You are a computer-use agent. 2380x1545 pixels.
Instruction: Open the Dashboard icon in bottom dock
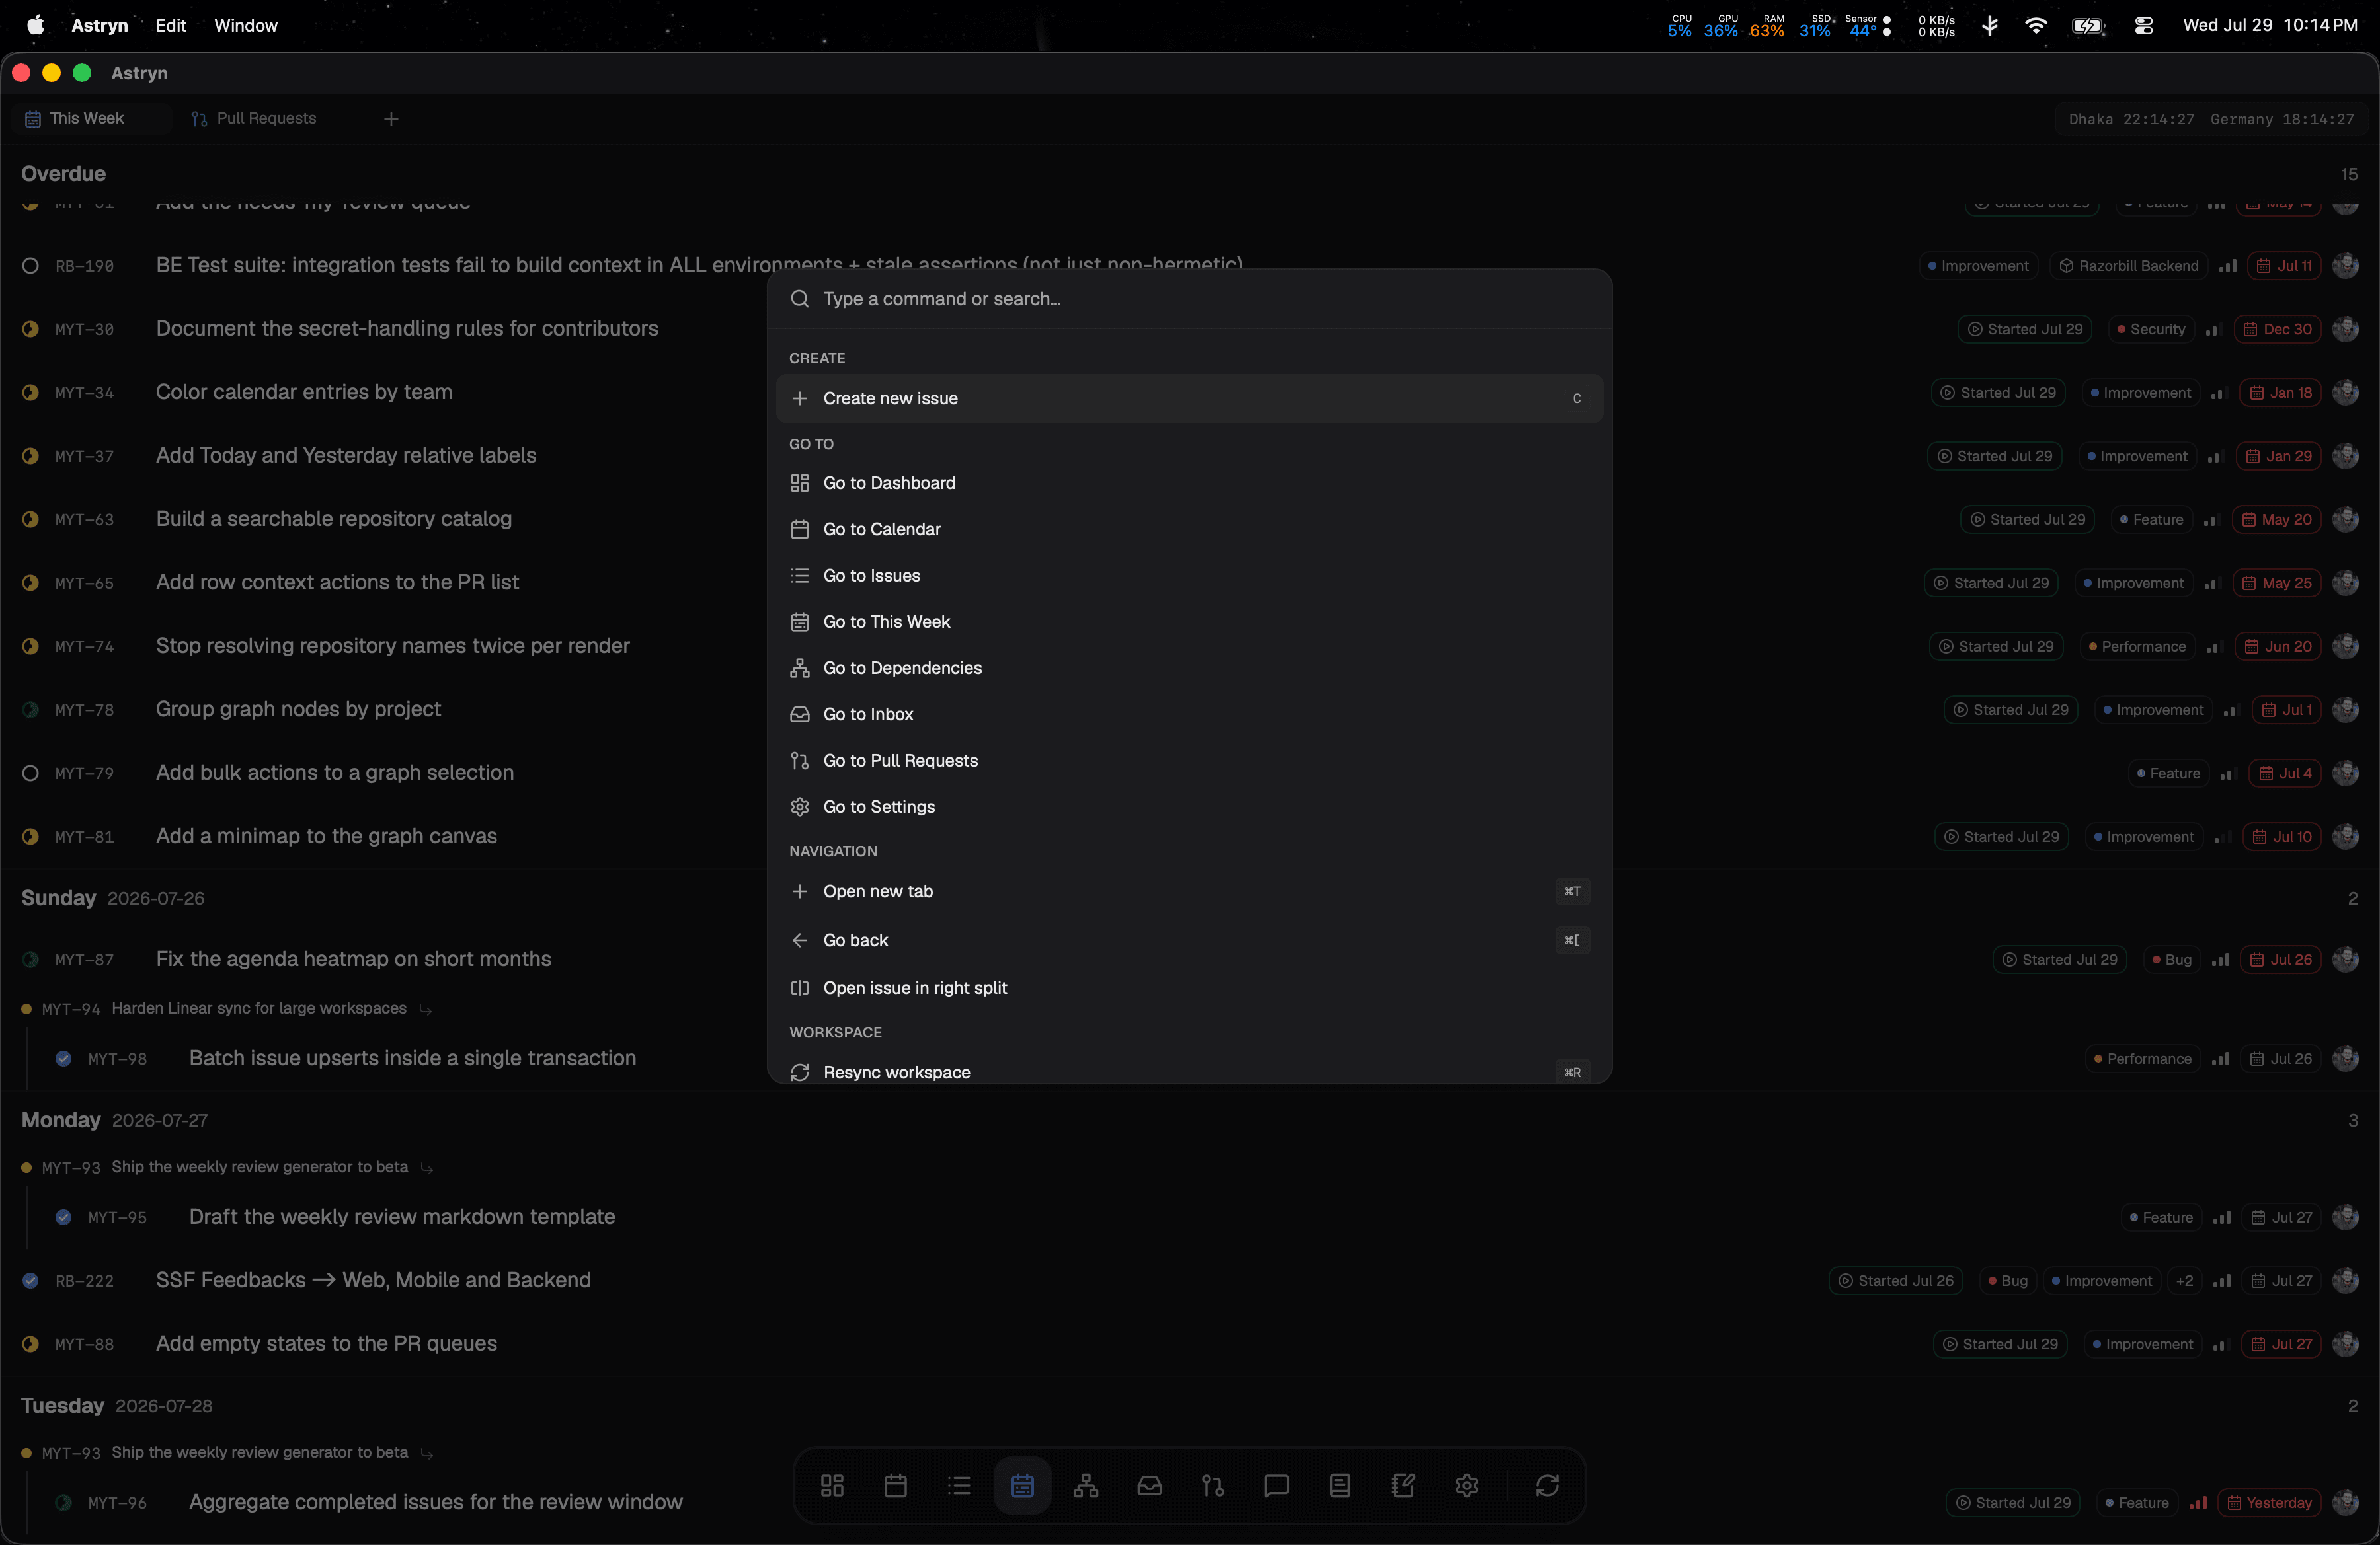pos(832,1486)
